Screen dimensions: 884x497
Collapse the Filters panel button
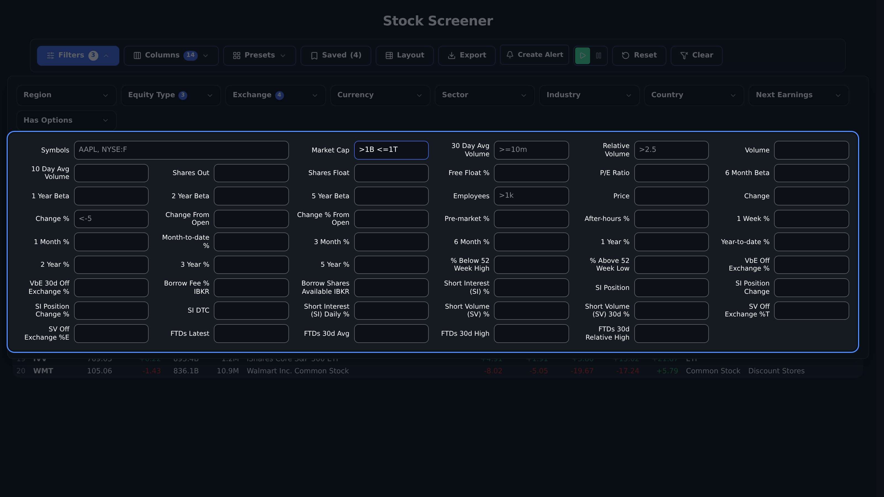(78, 55)
